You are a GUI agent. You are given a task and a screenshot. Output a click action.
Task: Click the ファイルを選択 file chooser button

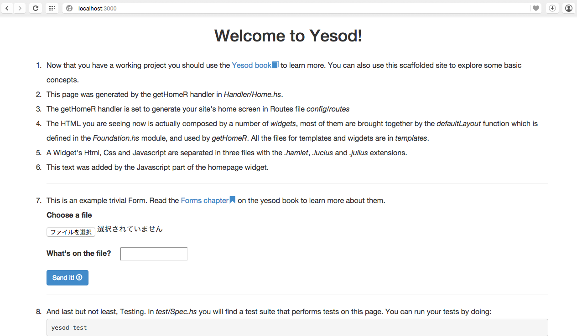tap(70, 232)
